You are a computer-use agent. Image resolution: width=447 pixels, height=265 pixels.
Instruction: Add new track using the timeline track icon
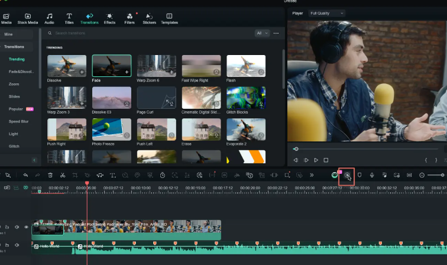tap(7, 188)
